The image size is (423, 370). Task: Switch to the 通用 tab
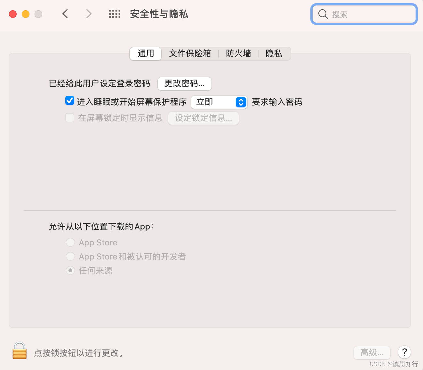tap(146, 53)
